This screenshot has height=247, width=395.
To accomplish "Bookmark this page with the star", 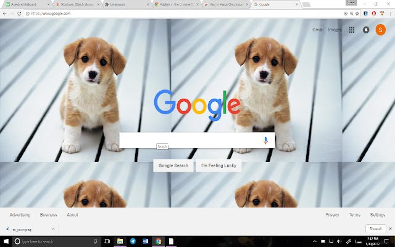I will tap(357, 14).
